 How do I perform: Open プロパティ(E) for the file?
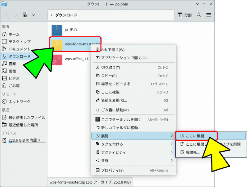point(112,170)
